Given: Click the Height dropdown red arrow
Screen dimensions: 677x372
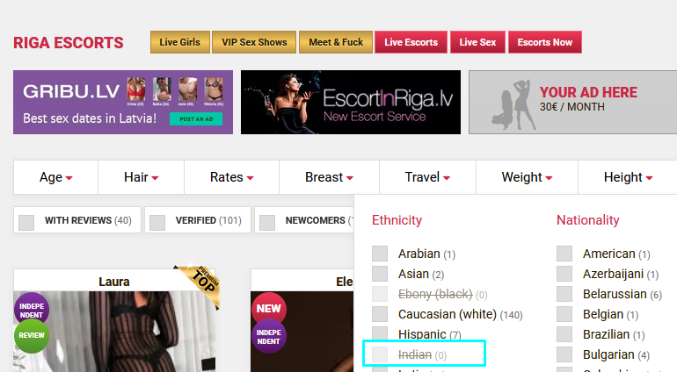Looking at the screenshot, I should (x=650, y=178).
